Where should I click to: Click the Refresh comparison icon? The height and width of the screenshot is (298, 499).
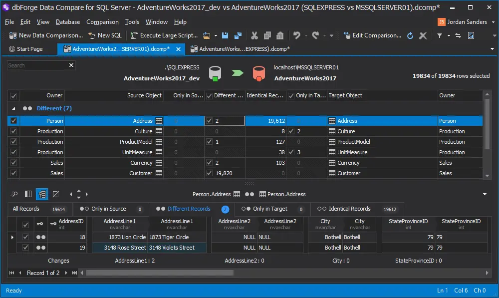(410, 35)
